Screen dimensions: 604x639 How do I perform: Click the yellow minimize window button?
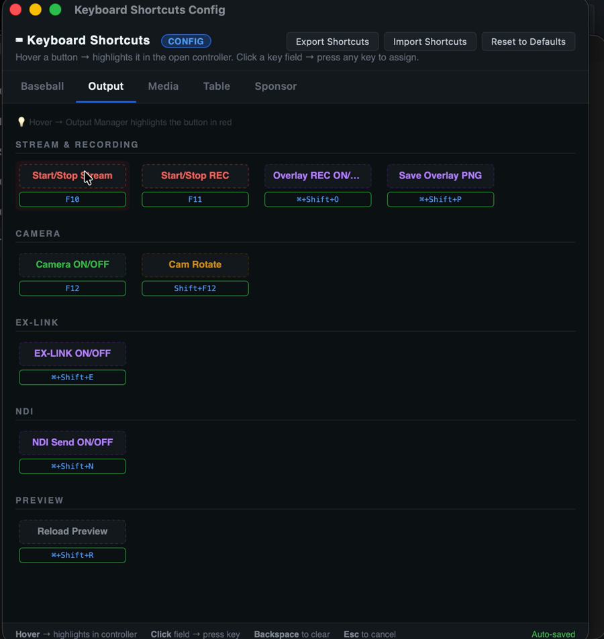[36, 9]
